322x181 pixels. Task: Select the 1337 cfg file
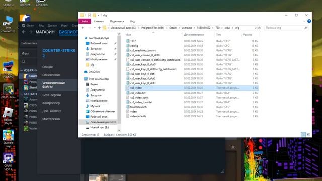click(133, 41)
